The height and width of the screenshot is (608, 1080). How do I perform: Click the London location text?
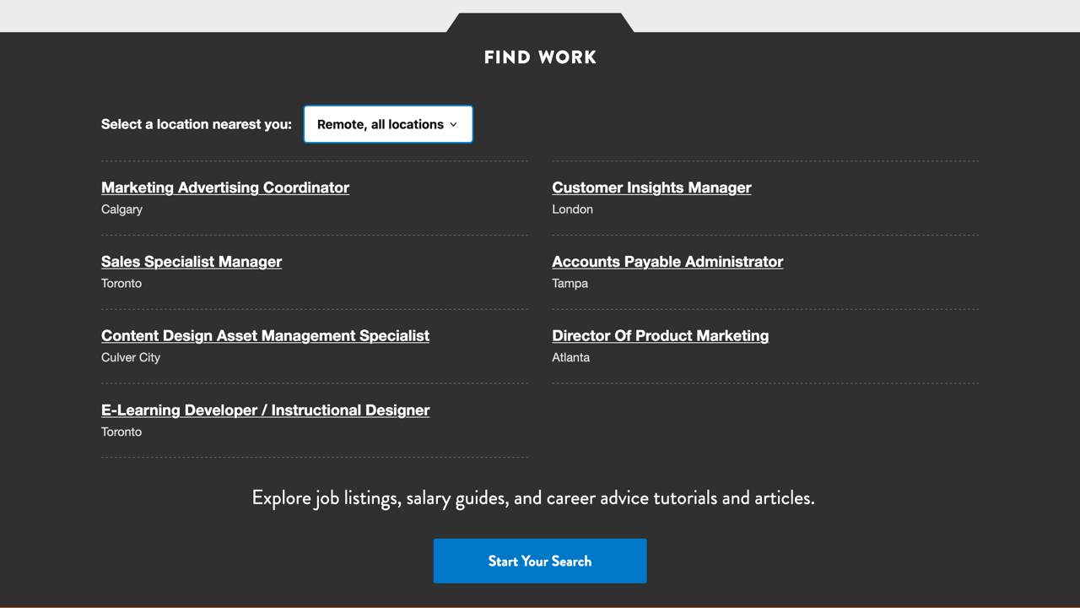572,209
